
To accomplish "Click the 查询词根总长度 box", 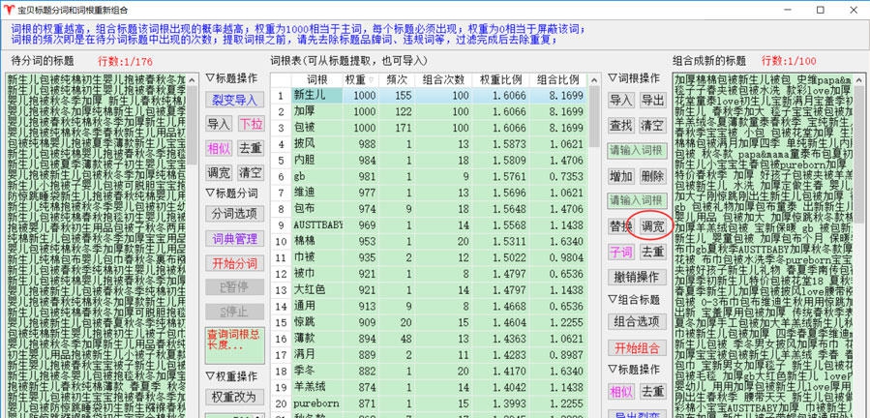I will (235, 345).
